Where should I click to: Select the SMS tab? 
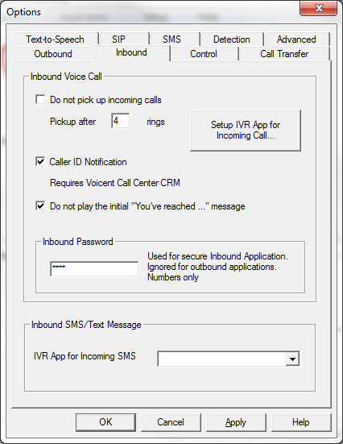click(171, 39)
